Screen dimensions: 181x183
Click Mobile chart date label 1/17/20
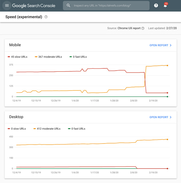click(95, 101)
